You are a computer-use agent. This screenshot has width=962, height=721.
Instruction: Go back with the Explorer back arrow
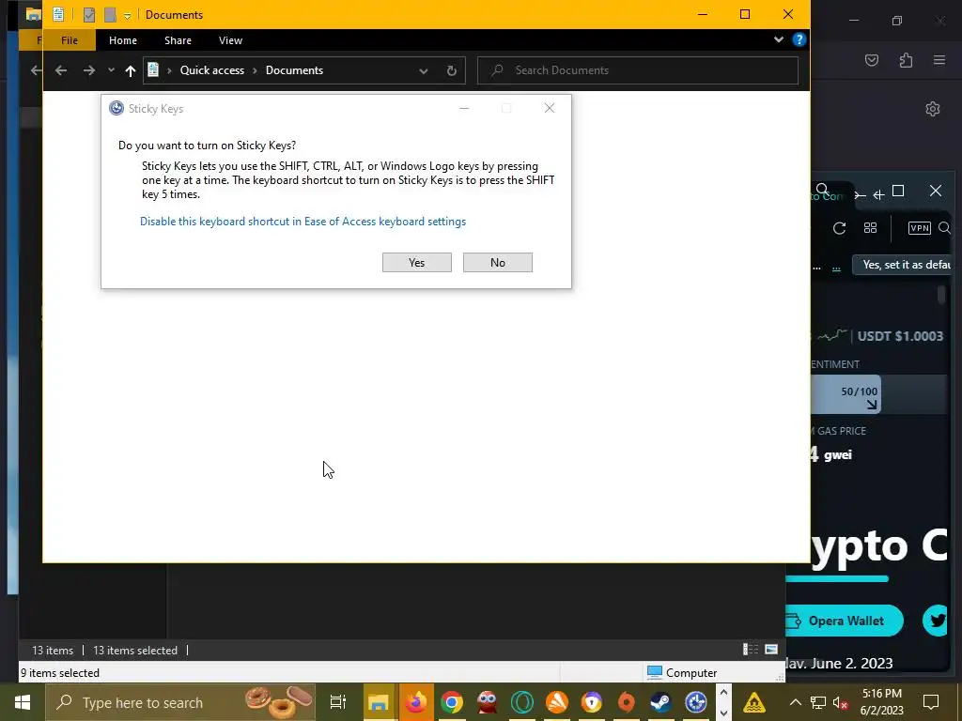coord(61,70)
